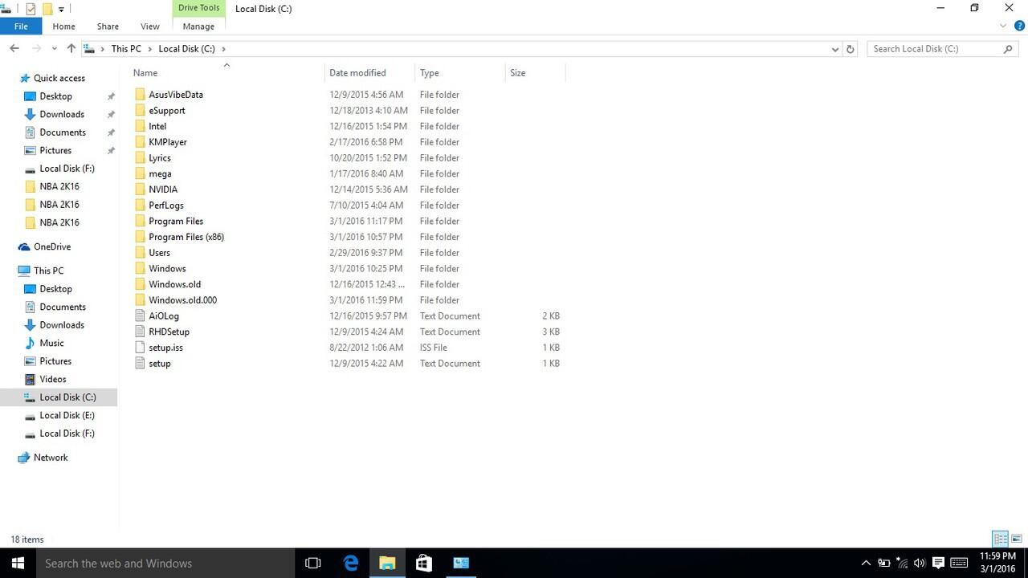Screen dimensions: 1028x578
Task: Select the setup.iss file icon
Action: 140,348
